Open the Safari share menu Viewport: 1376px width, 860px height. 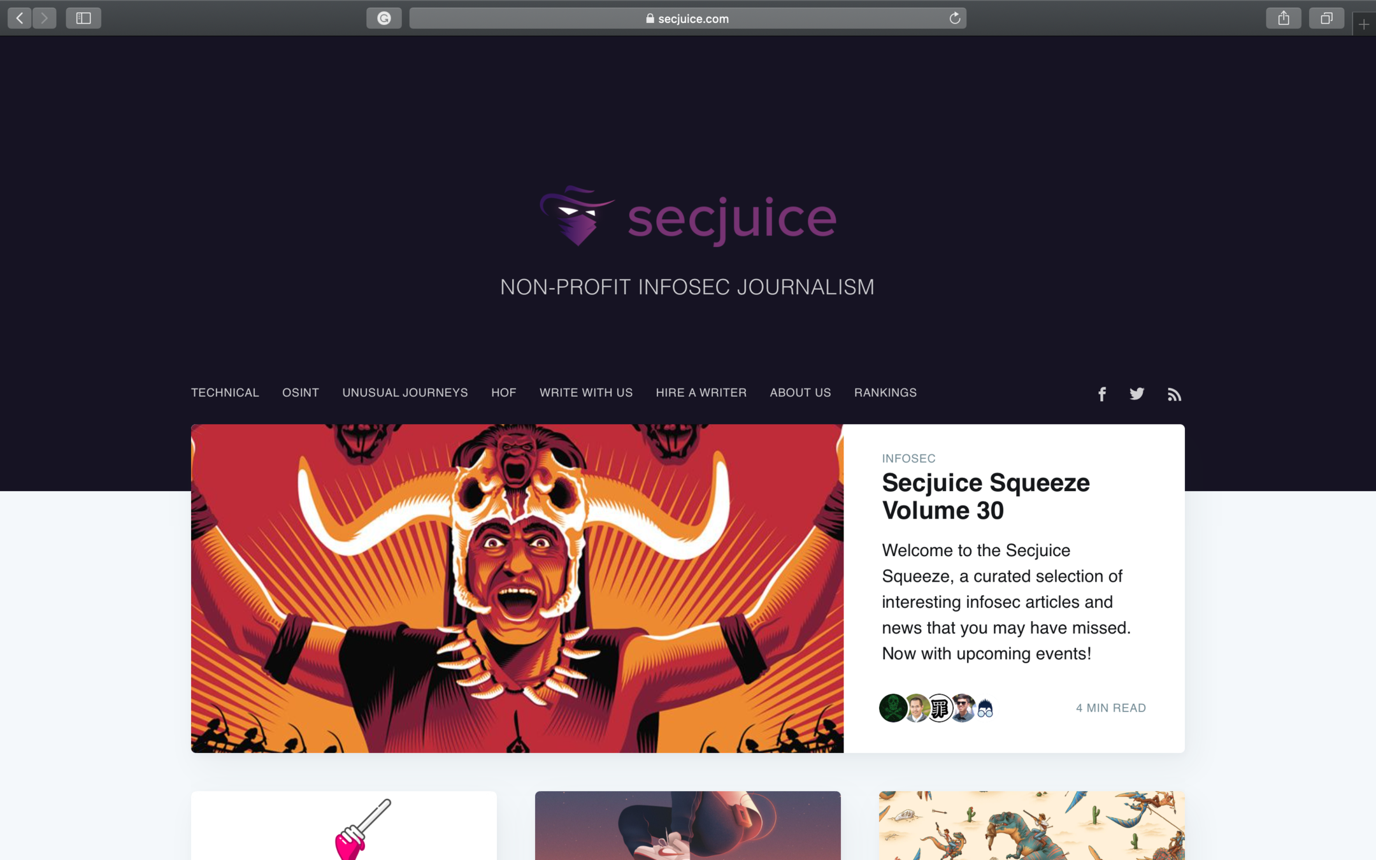point(1284,18)
